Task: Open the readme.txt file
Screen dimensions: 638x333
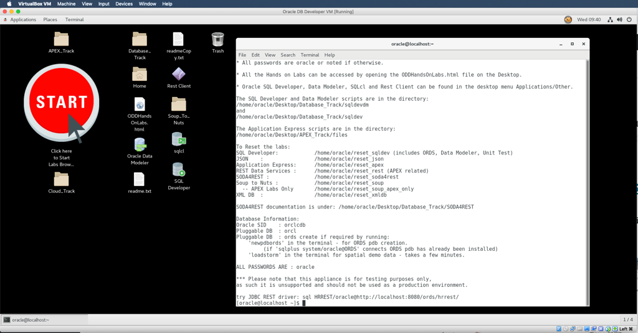Action: [140, 180]
